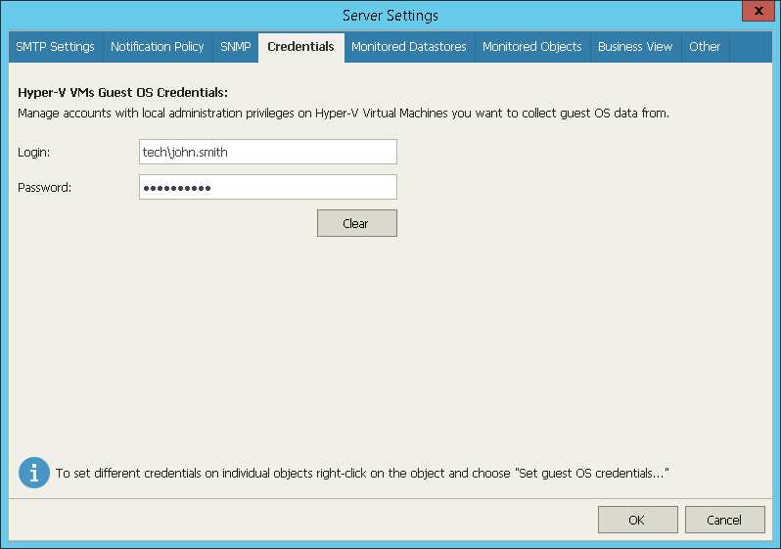Go to the Monitored Objects tab
Image resolution: width=781 pixels, height=549 pixels.
[532, 47]
